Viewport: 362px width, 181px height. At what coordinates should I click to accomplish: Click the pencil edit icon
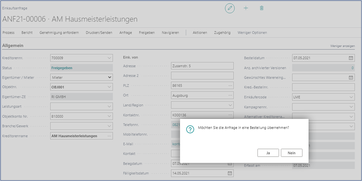click(x=230, y=8)
